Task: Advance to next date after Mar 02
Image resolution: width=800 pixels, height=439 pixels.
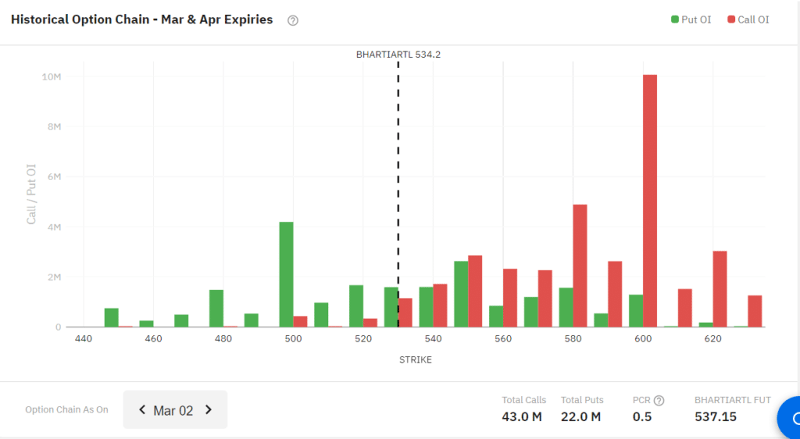Action: (208, 410)
